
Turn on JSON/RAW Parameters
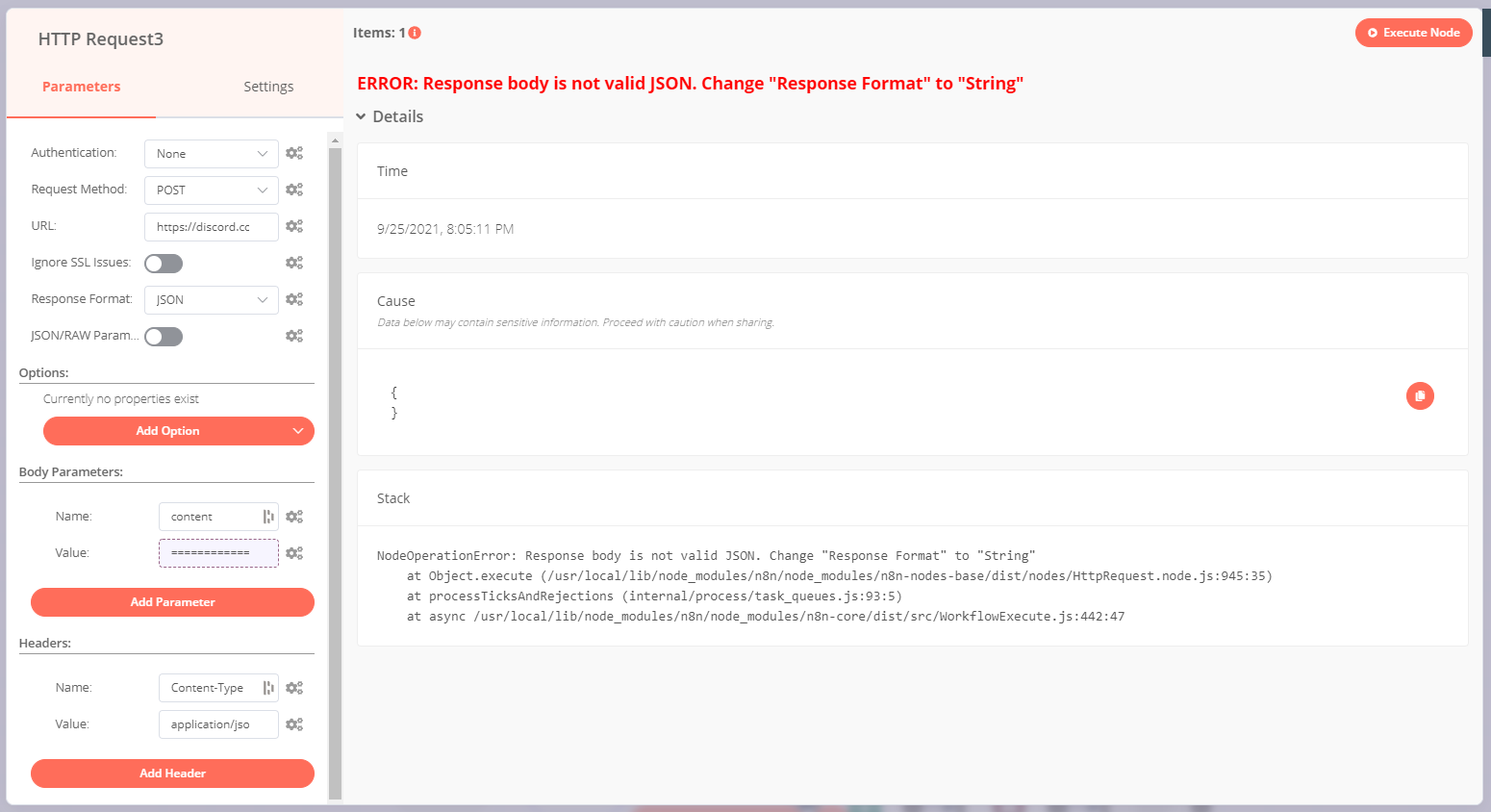[163, 336]
